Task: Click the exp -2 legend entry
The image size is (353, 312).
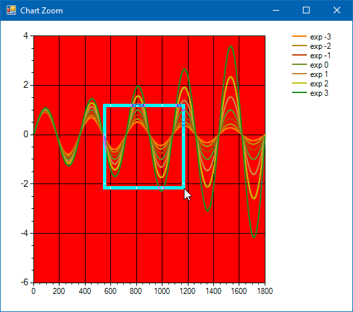Action: point(312,46)
